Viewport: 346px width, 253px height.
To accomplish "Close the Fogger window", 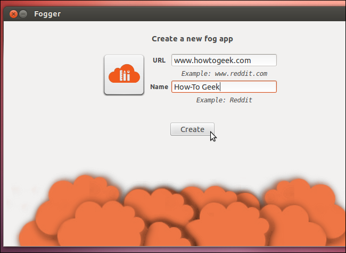I will (x=13, y=14).
